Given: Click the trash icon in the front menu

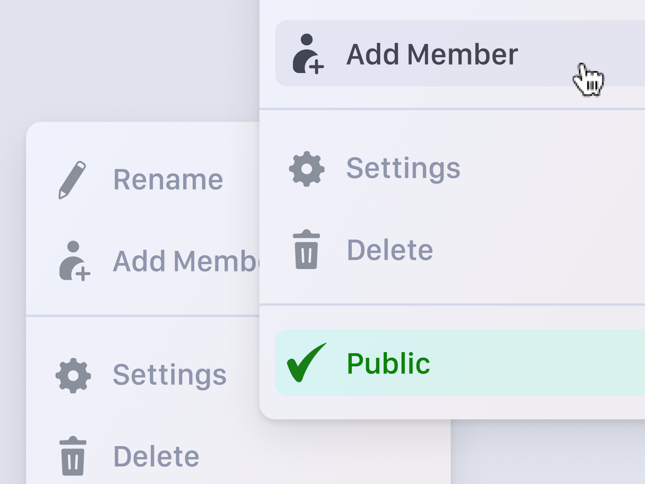Looking at the screenshot, I should (x=307, y=250).
